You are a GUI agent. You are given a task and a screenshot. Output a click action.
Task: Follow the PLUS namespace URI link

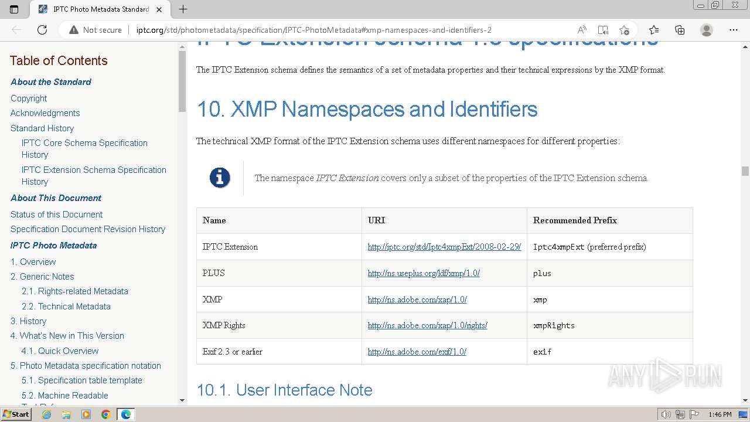[x=424, y=273]
